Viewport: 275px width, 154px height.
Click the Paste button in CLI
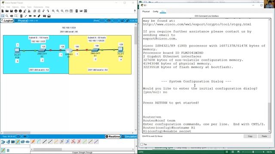click(x=264, y=136)
